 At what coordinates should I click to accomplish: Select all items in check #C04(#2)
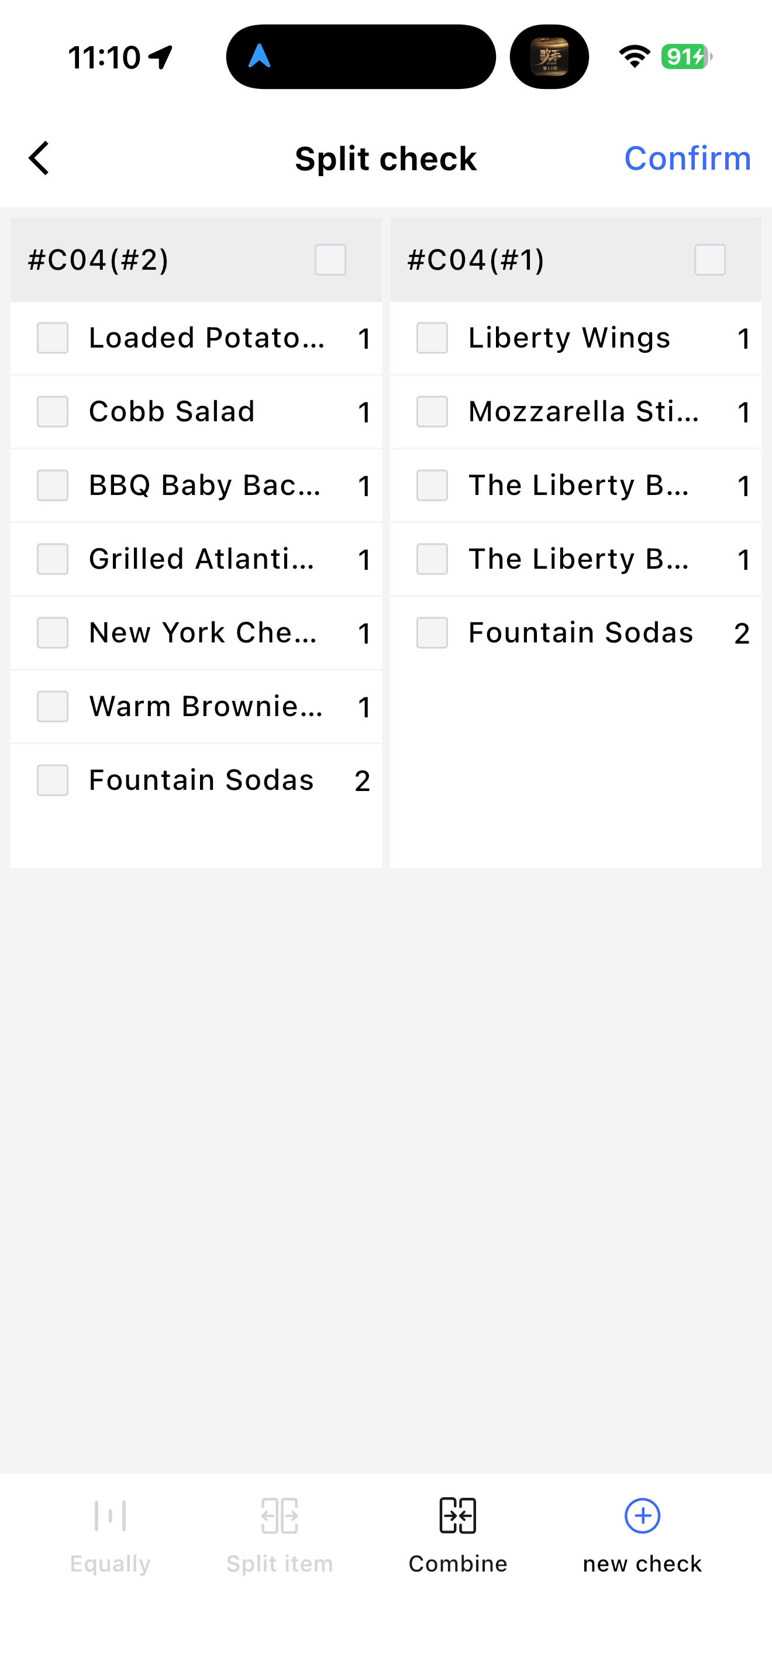tap(330, 260)
